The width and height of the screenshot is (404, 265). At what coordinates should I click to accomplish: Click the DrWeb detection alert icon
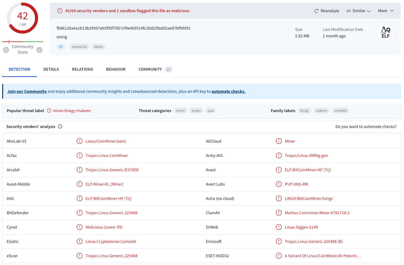click(279, 227)
